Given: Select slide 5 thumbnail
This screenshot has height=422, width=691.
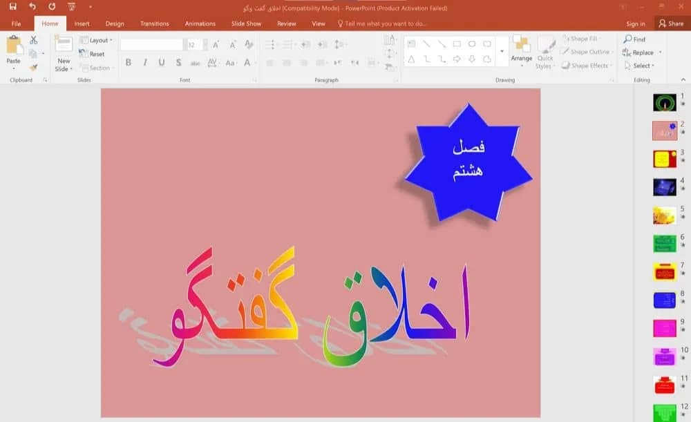Looking at the screenshot, I should coord(665,215).
